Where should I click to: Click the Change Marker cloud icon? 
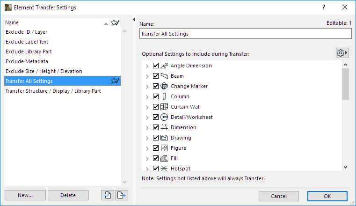point(164,86)
